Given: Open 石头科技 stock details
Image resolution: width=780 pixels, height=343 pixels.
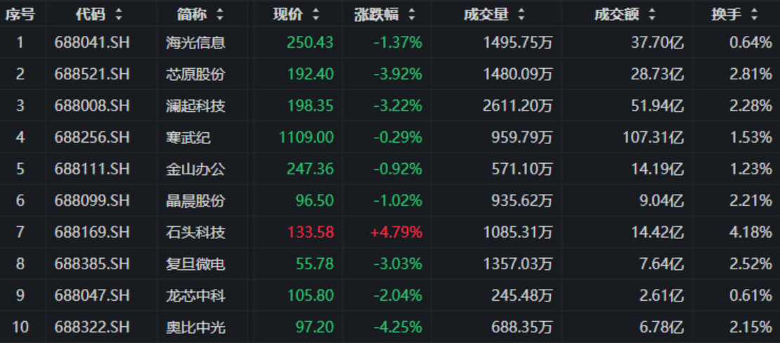Looking at the screenshot, I should 195,233.
